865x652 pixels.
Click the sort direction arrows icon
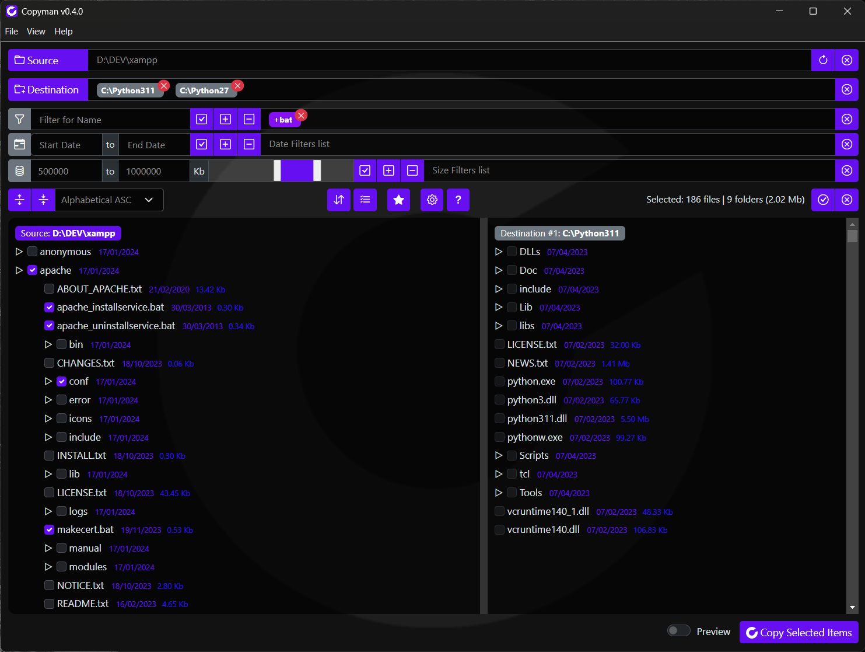[x=339, y=200]
